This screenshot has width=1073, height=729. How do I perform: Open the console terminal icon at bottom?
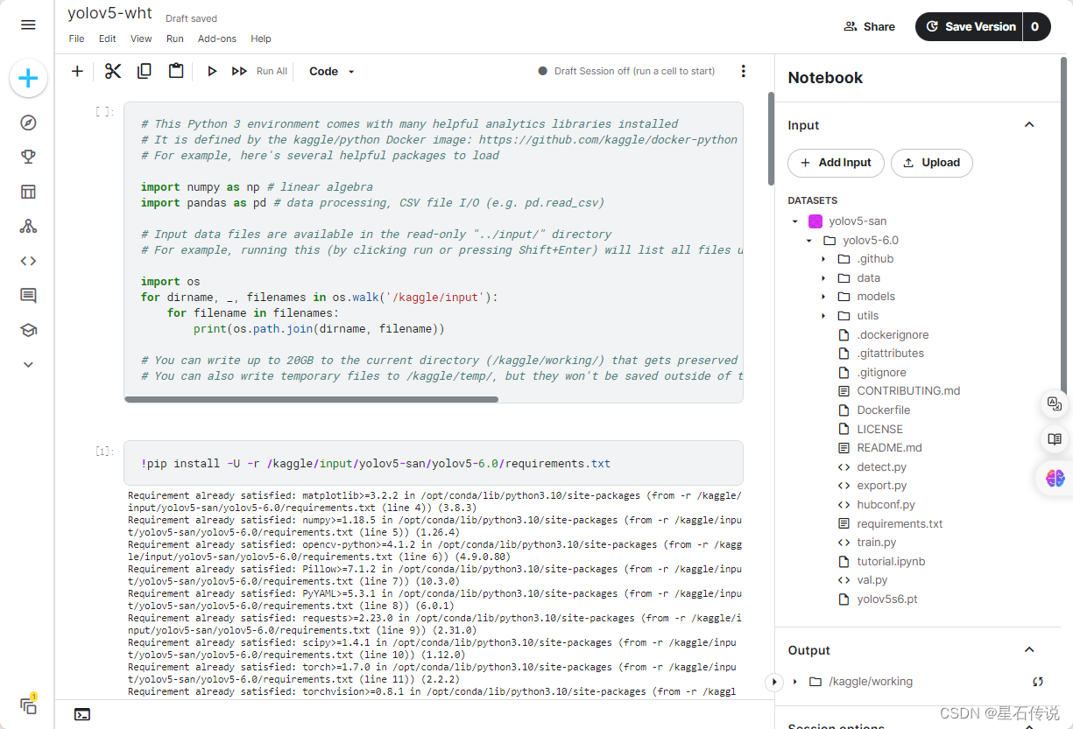81,714
